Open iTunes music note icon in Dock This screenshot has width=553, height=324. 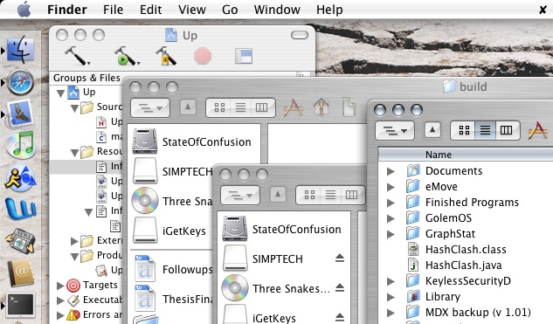[20, 145]
